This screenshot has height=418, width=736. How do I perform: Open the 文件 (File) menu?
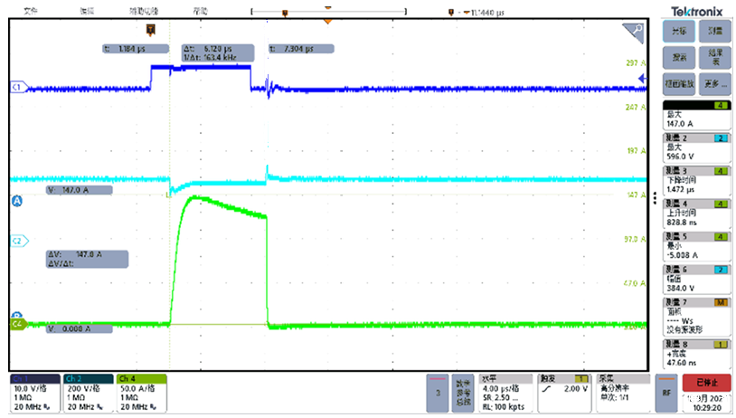31,11
